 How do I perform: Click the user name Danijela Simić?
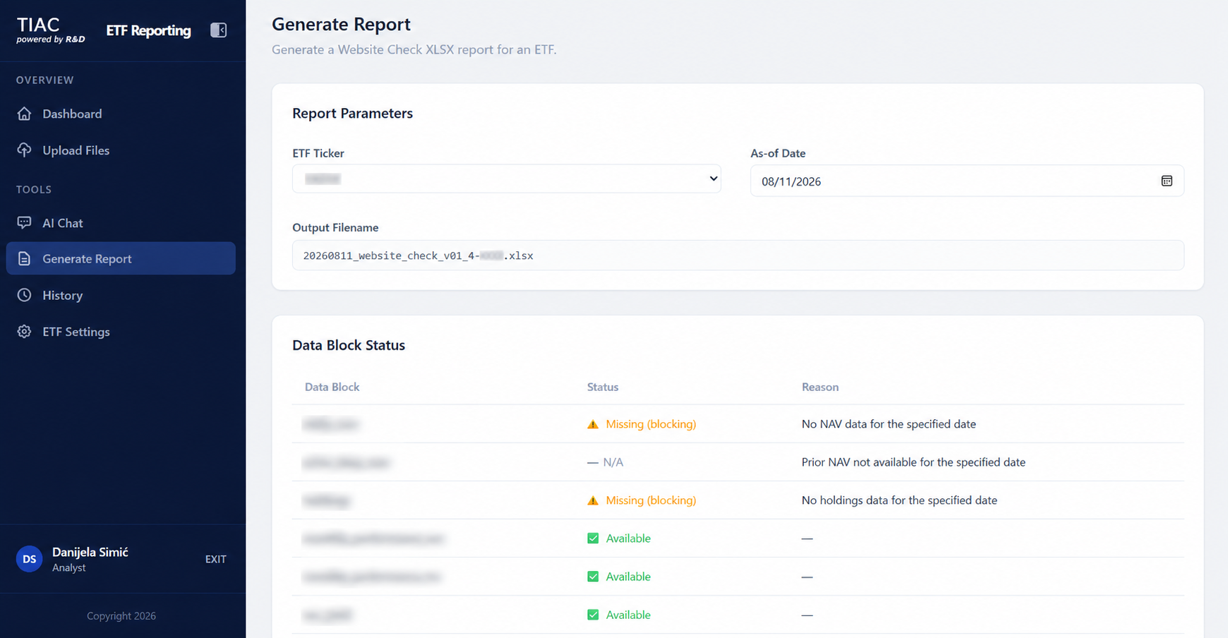pyautogui.click(x=90, y=552)
